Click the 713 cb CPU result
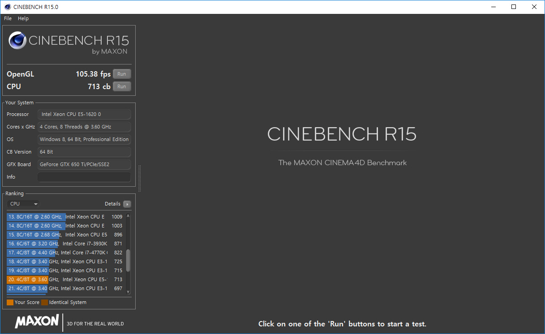The height and width of the screenshot is (334, 545). click(x=99, y=87)
